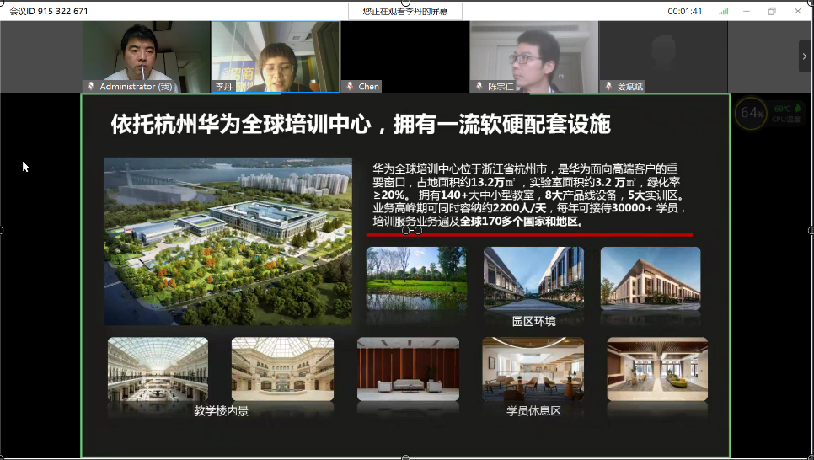Click the 园区环境 caption
Screen dimensions: 814x460
pos(533,321)
